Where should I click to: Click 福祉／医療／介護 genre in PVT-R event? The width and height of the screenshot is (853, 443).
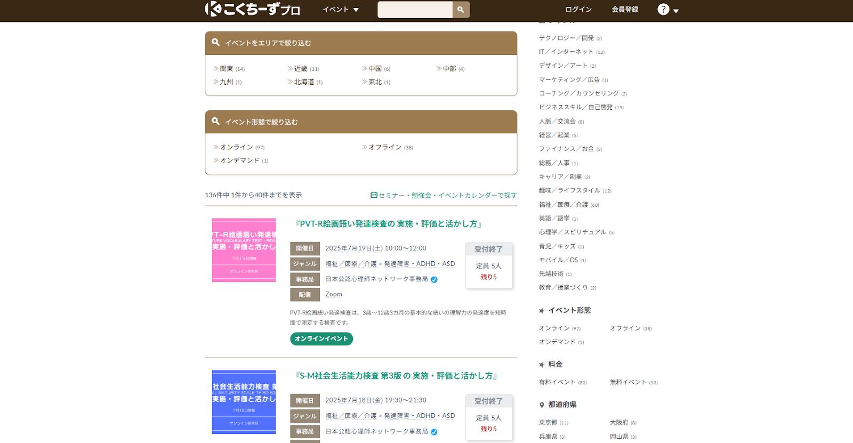[x=351, y=264]
